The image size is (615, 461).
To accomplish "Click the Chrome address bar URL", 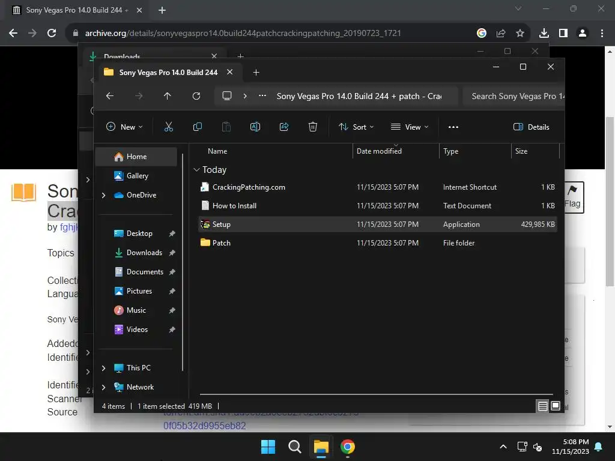I will tap(243, 34).
